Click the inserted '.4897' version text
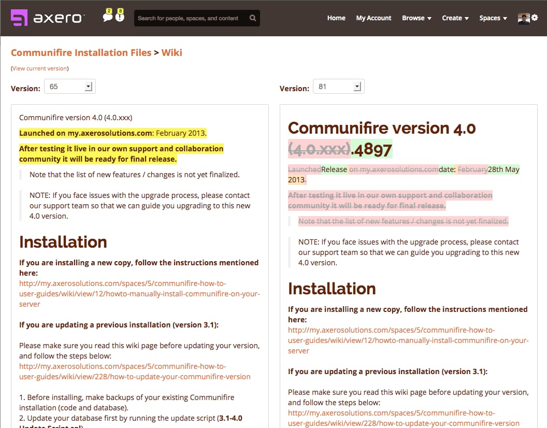This screenshot has width=547, height=428. pos(371,149)
